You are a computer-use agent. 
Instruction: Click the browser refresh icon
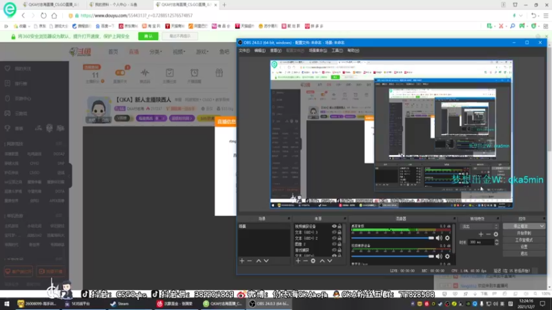pyautogui.click(x=43, y=15)
